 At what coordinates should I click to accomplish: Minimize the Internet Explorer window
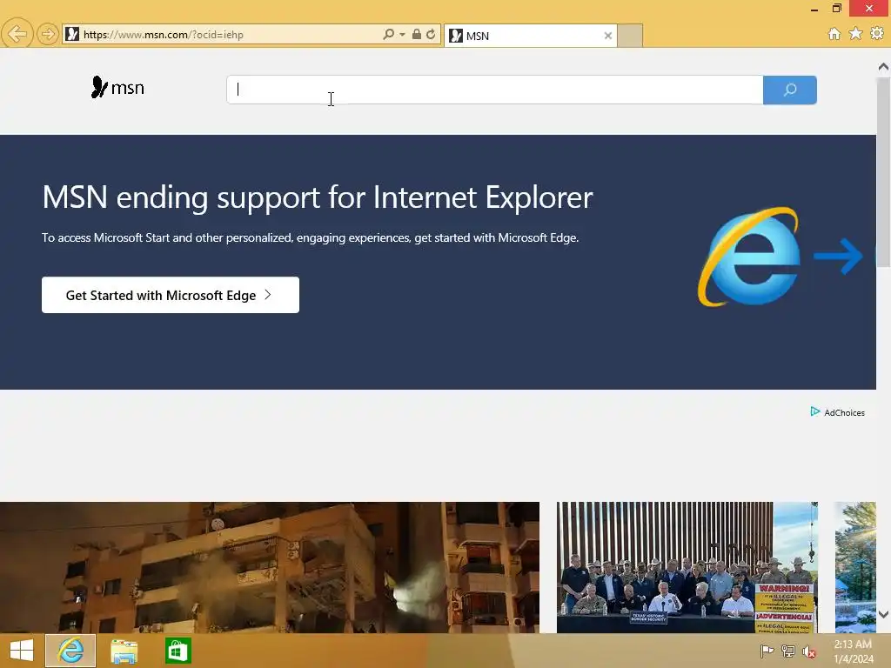[x=814, y=9]
